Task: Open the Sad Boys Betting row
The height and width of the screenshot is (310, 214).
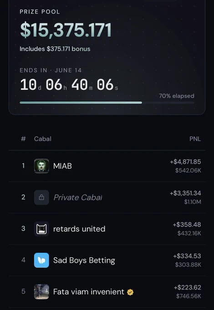Action: point(107,260)
